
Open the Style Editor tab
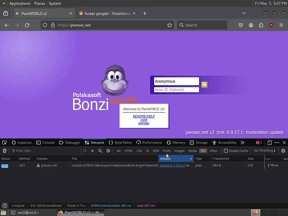click(x=120, y=143)
